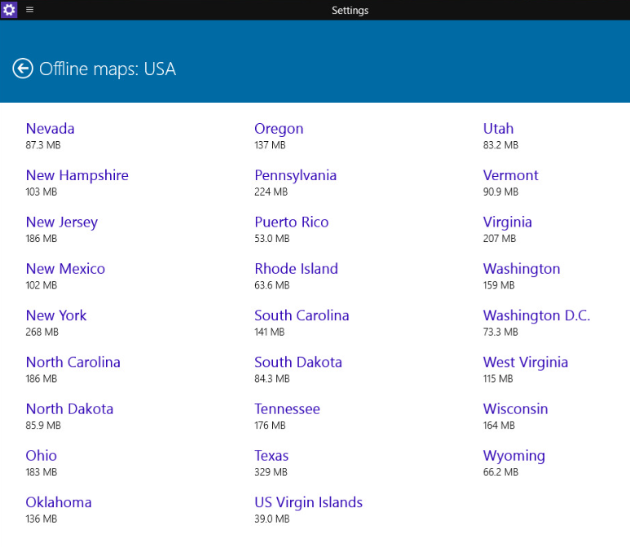Click the 66.2 MB size under Wyoming
The height and width of the screenshot is (547, 630).
click(x=500, y=472)
